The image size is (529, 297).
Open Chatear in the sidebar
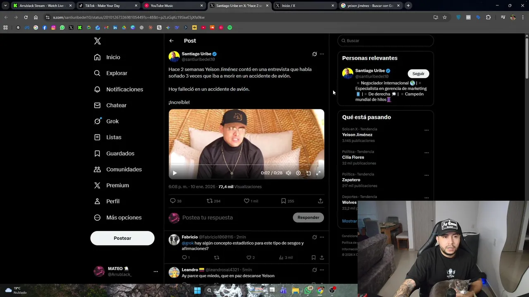tap(110, 105)
